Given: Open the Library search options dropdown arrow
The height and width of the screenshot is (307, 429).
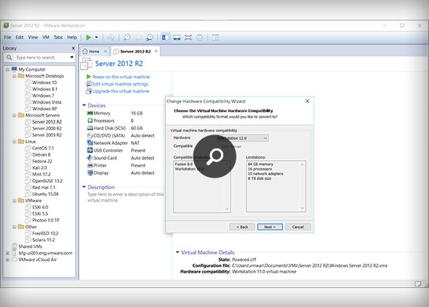Looking at the screenshot, I should click(71, 57).
